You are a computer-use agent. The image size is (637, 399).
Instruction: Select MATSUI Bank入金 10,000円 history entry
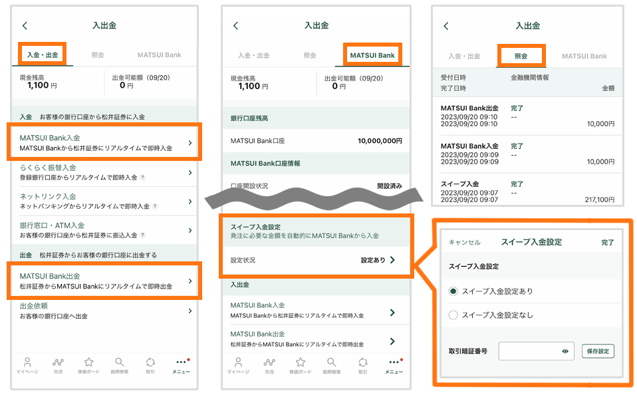pyautogui.click(x=528, y=154)
